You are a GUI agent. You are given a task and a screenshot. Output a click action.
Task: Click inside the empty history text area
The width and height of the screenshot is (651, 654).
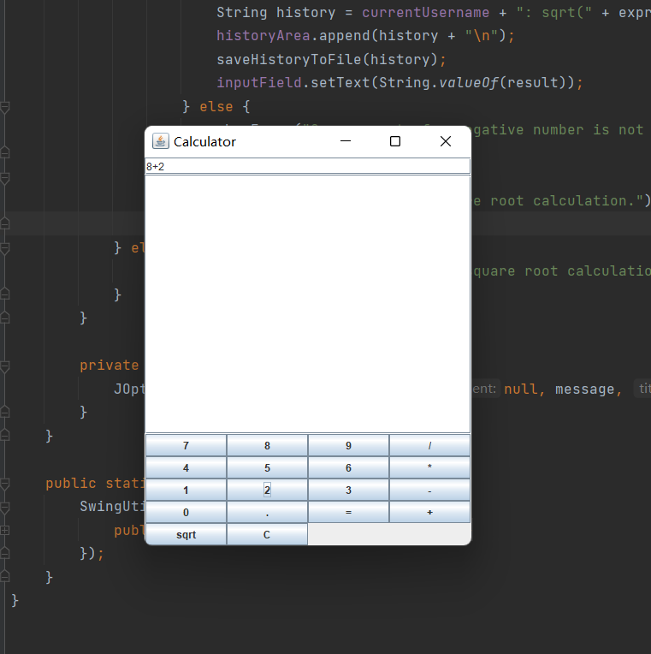click(308, 304)
